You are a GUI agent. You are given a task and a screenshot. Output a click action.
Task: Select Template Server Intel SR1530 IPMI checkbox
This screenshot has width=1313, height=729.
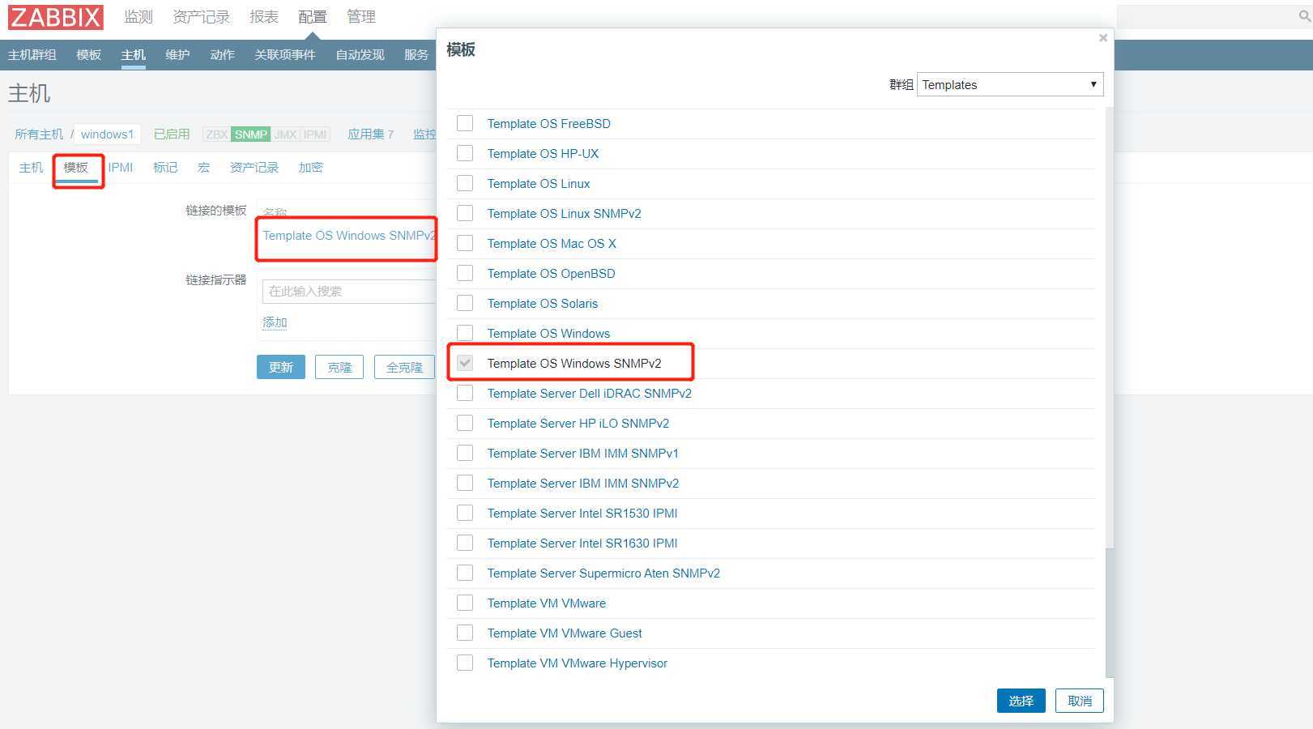[465, 513]
